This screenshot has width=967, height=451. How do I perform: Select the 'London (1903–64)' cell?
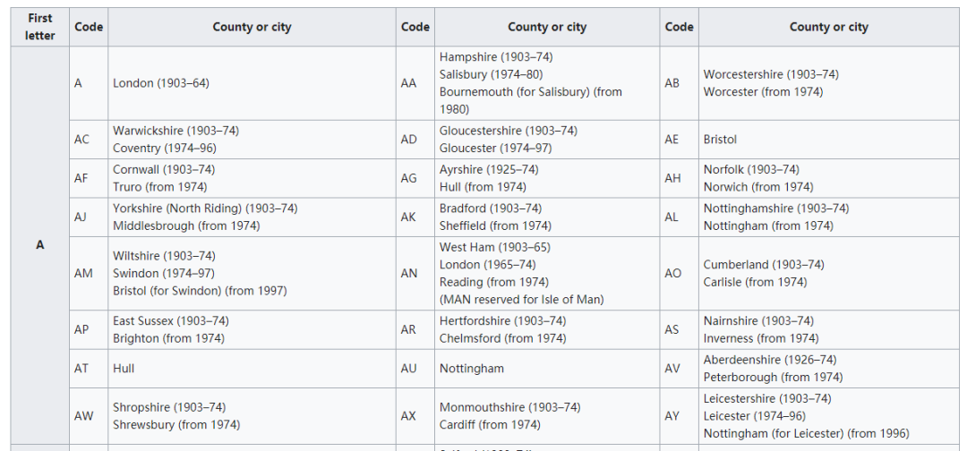[x=252, y=83]
